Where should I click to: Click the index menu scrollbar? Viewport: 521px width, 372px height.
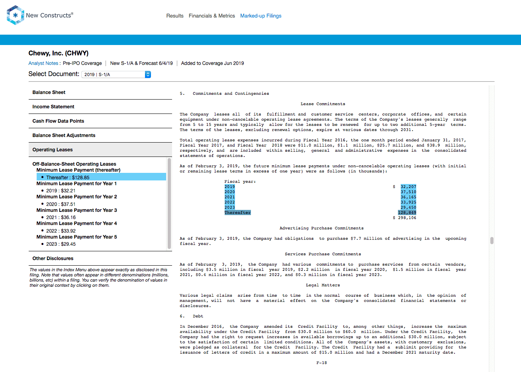169,203
